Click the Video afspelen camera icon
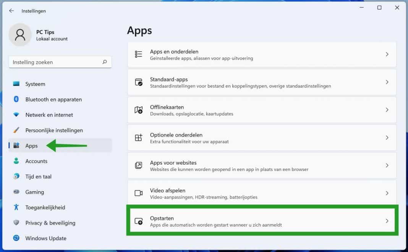Viewport: 408px width, 252px height. 140,193
